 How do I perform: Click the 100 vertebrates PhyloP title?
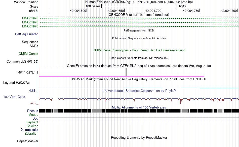pos(139,91)
